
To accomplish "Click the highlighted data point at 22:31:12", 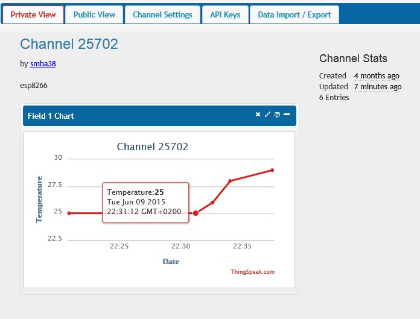I will pos(196,213).
